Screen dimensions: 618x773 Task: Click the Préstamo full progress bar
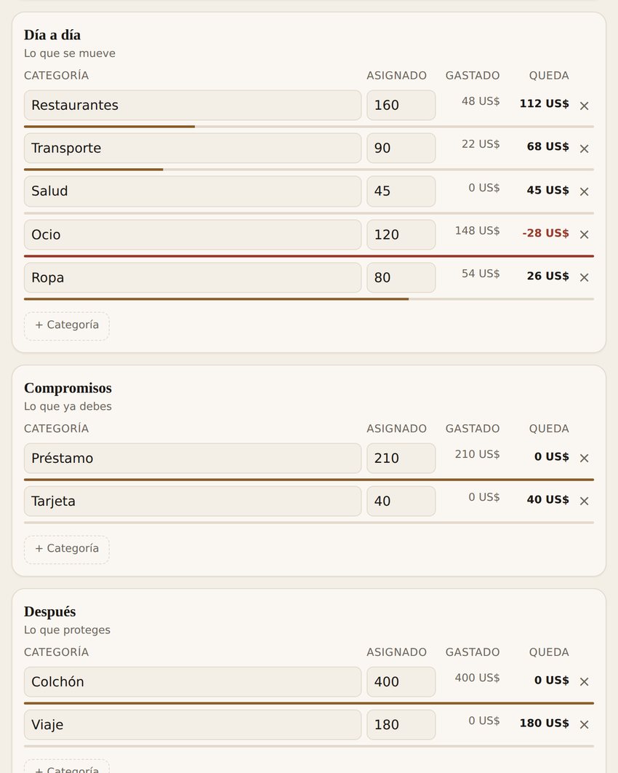click(309, 479)
